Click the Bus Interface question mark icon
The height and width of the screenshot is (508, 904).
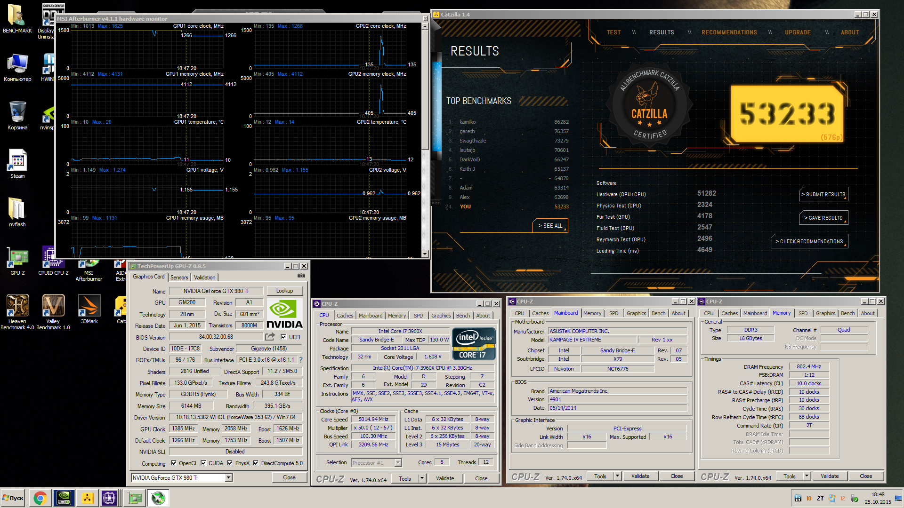coord(300,360)
